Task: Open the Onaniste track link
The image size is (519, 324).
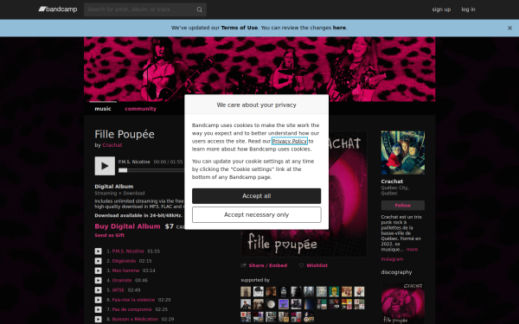Action: click(122, 280)
